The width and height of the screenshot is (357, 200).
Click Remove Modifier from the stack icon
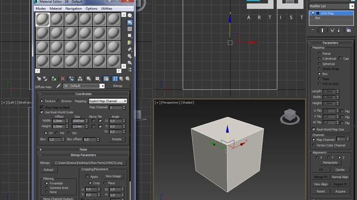[339, 30]
